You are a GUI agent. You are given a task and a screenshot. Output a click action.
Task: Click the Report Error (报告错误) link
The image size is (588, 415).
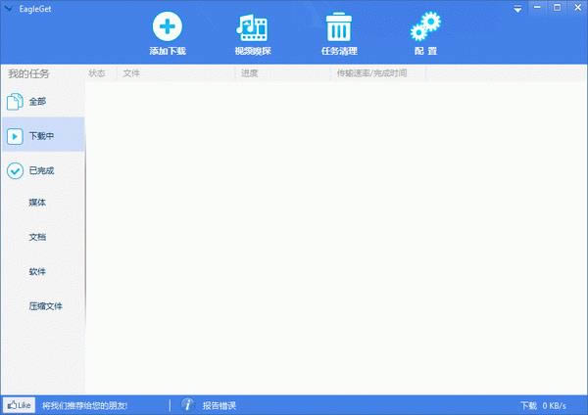pyautogui.click(x=219, y=405)
